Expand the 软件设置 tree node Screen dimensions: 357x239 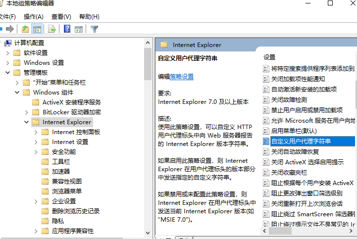[8, 53]
